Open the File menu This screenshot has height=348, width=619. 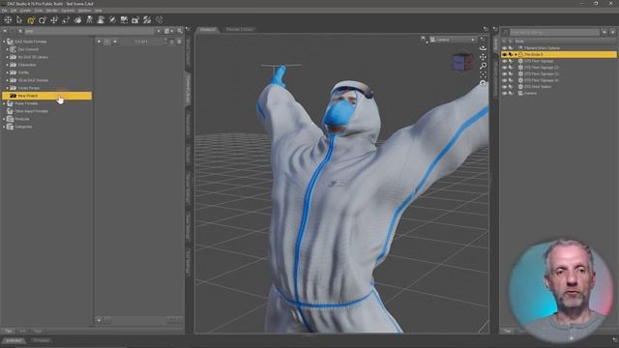(x=4, y=11)
